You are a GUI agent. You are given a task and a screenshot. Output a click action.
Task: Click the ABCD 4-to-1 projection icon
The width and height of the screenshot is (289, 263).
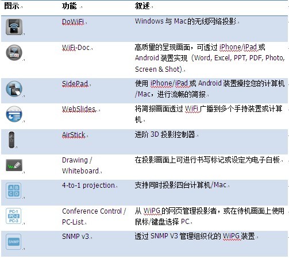(x=13, y=191)
